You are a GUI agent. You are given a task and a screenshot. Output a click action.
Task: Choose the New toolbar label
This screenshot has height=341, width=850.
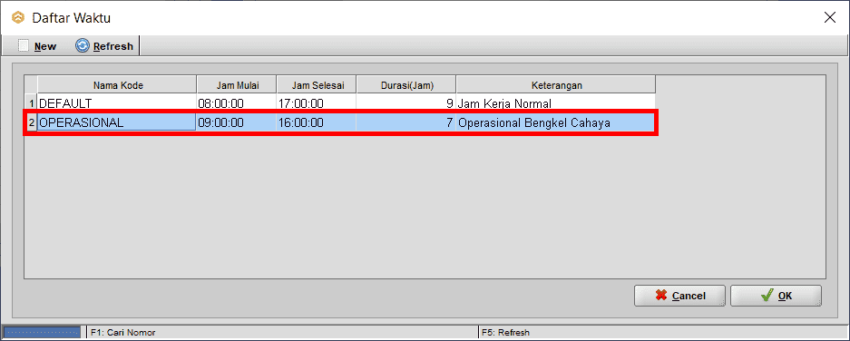tap(45, 46)
